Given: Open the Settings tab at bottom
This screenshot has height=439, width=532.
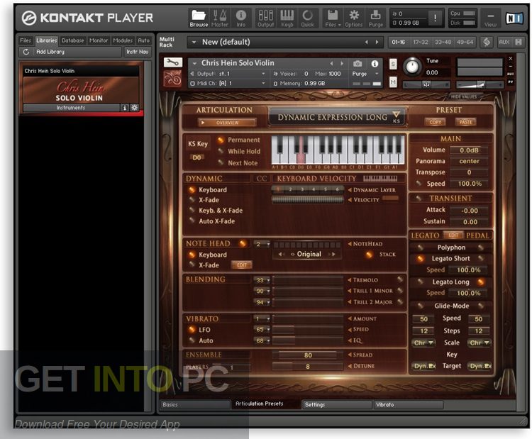Looking at the screenshot, I should coord(336,404).
